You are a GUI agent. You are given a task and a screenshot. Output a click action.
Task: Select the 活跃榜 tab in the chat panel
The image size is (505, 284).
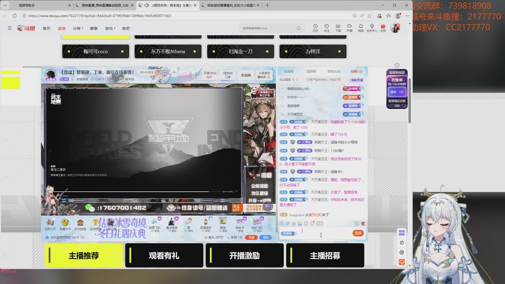(x=311, y=71)
